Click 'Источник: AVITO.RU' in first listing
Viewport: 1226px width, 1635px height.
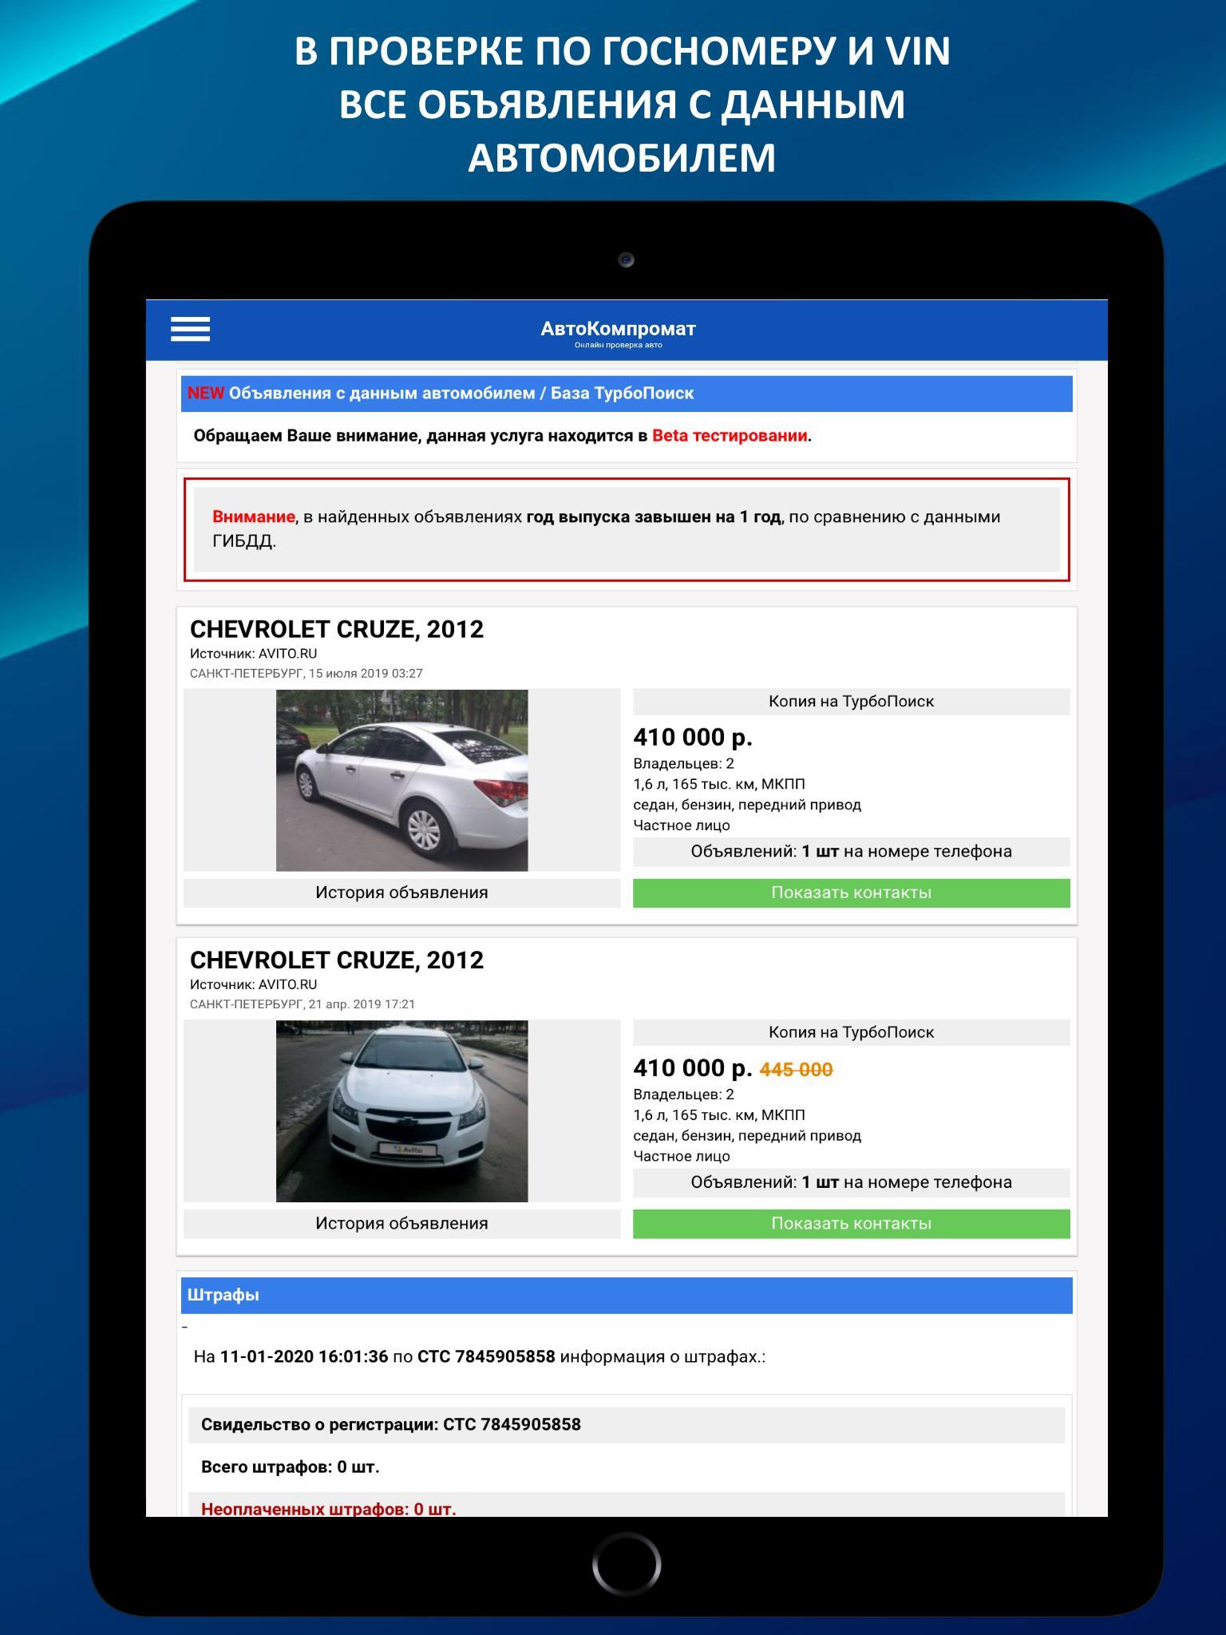(254, 654)
